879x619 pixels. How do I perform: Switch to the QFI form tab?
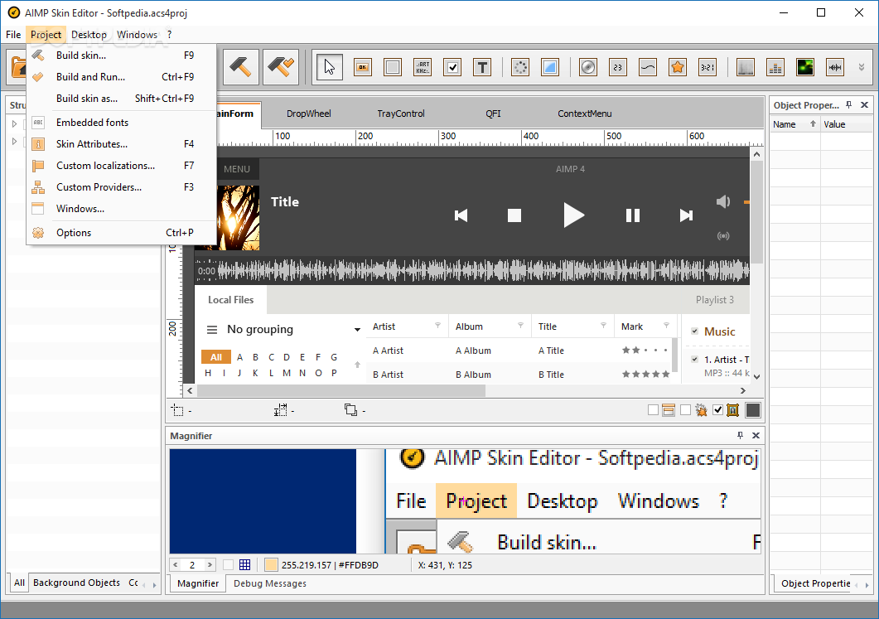click(493, 114)
